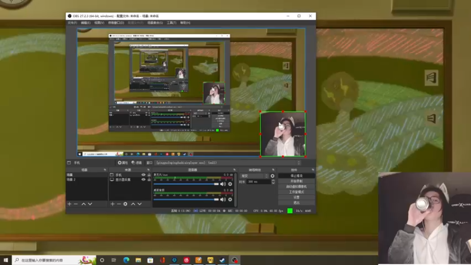Open 属性 properties in source toolbar
Image resolution: width=471 pixels, height=265 pixels.
pos(122,163)
